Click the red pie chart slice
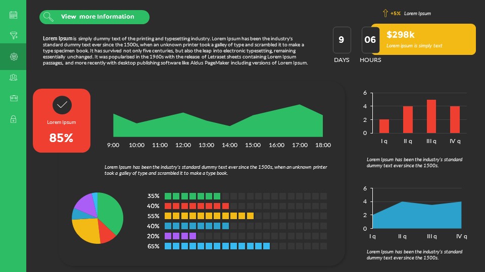 click(106, 232)
